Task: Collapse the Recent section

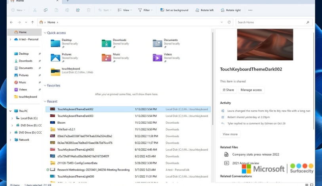Action: click(x=45, y=102)
